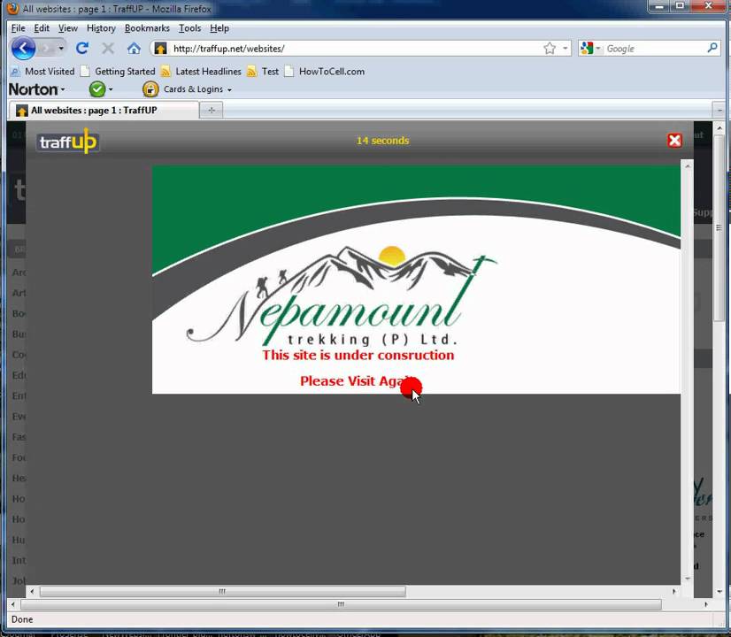731x637 pixels.
Task: Open the search engine selector dropdown
Action: pos(590,48)
